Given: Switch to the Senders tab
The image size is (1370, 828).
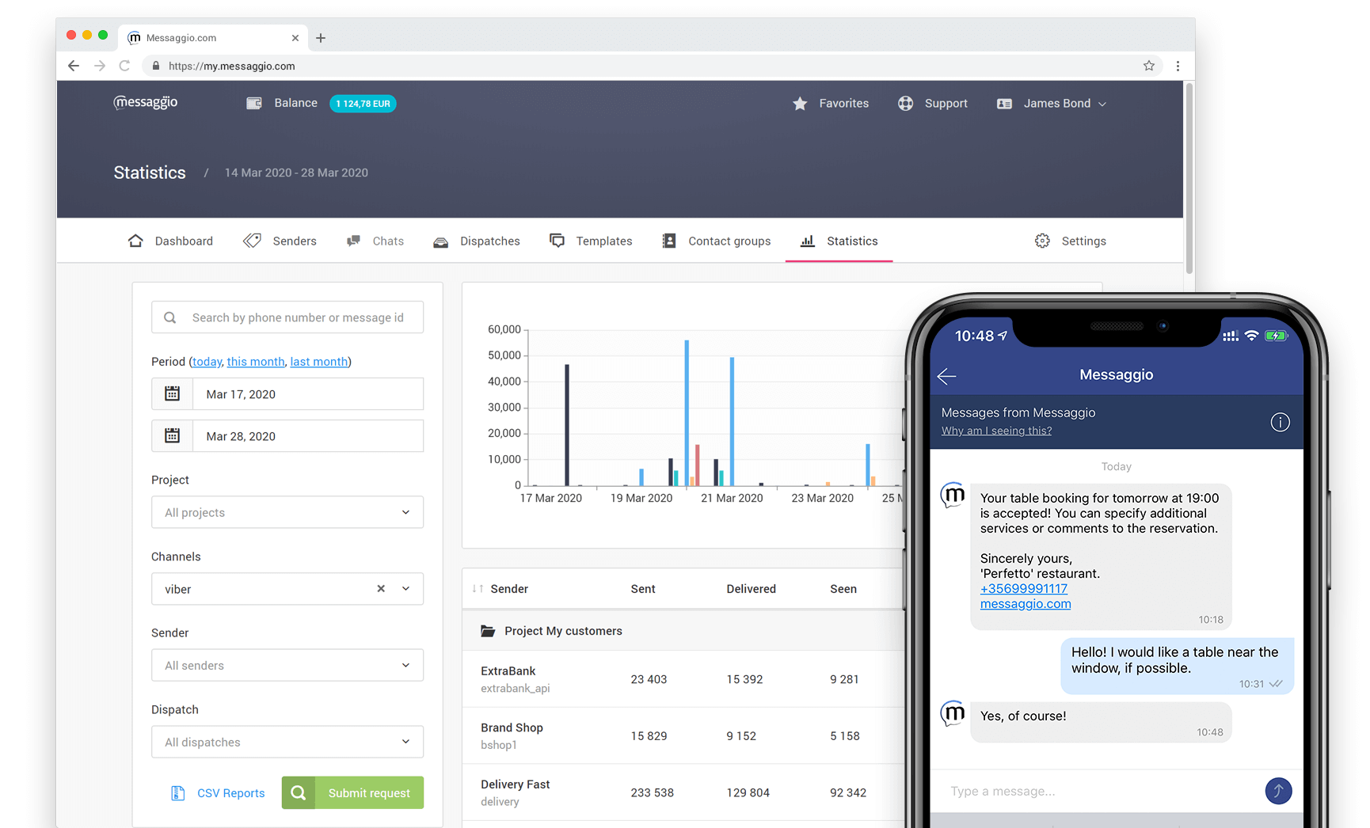Looking at the screenshot, I should click(280, 241).
